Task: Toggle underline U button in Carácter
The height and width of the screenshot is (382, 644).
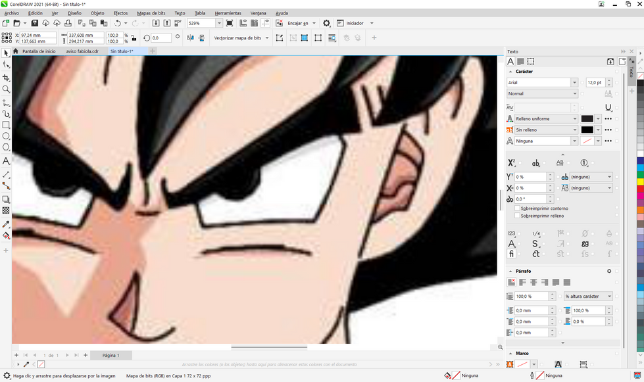Action: point(608,108)
